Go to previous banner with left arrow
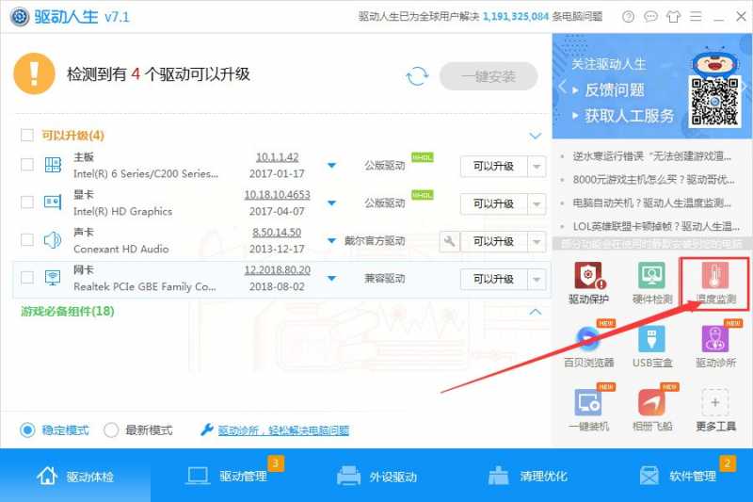This screenshot has height=502, width=753. [562, 88]
